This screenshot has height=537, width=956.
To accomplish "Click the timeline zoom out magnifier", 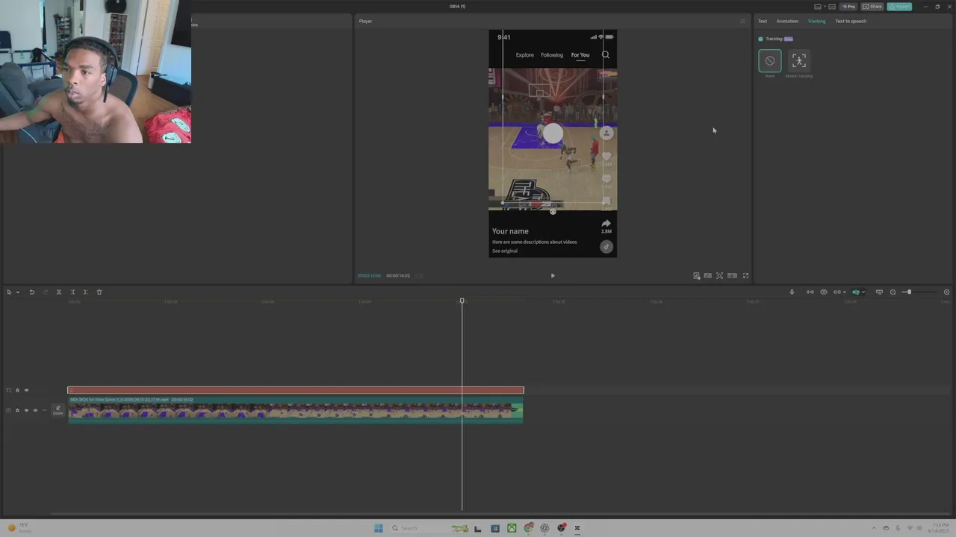I will tap(893, 292).
